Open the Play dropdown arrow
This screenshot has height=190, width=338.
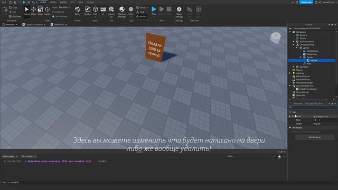154,17
